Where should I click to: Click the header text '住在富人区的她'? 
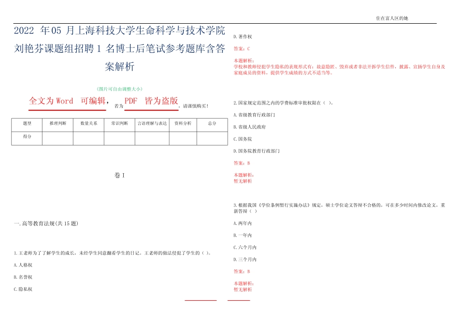click(392, 18)
